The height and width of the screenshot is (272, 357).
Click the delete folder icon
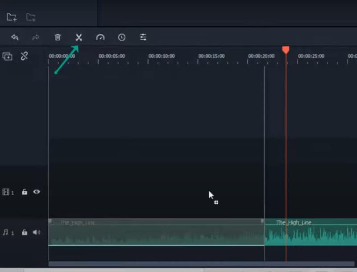tap(31, 17)
